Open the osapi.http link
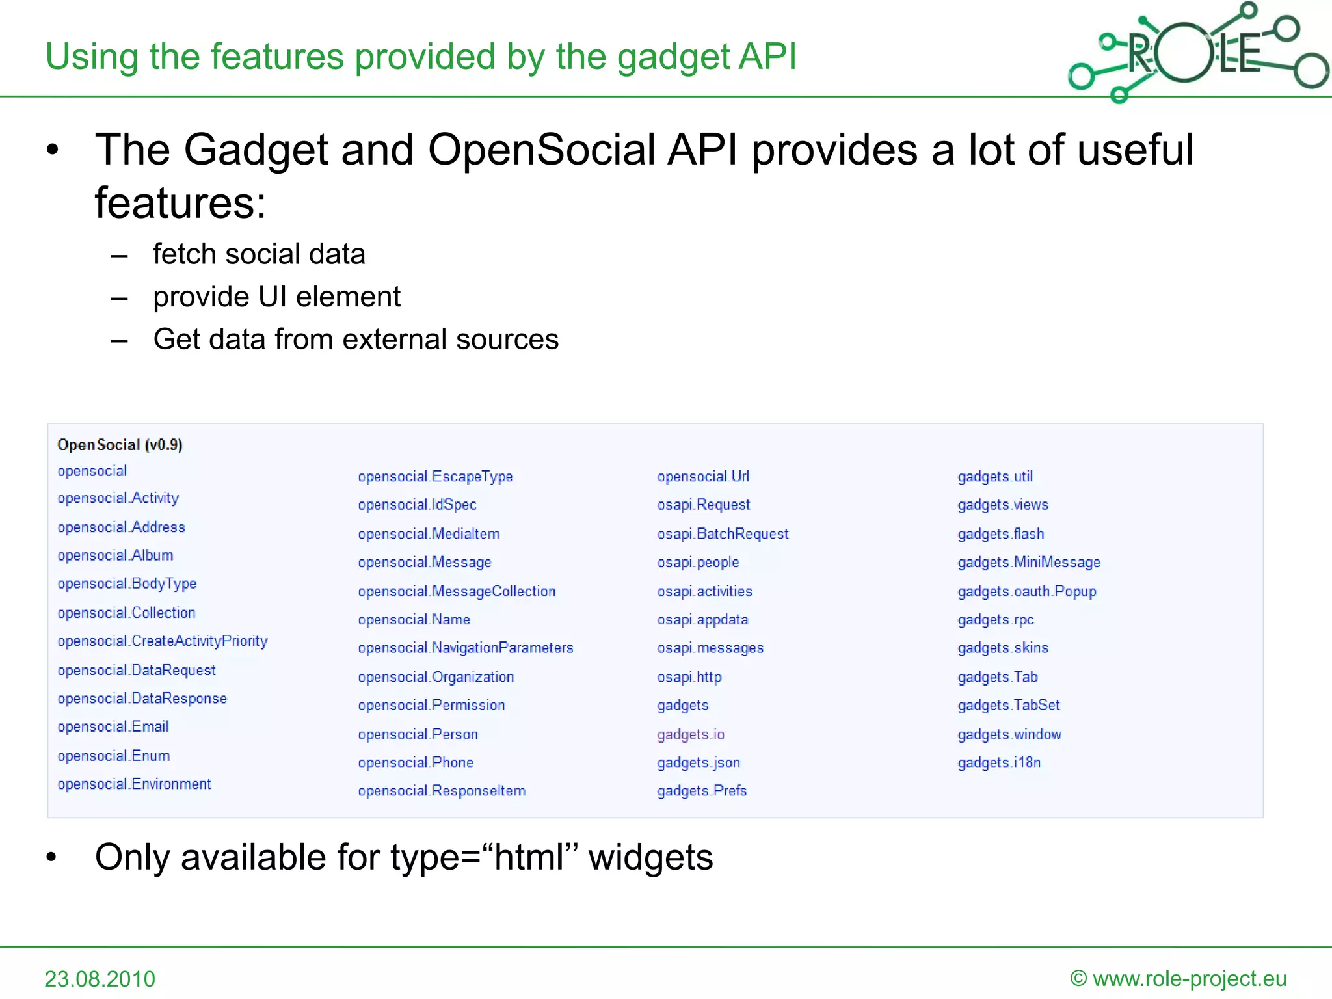Screen dimensions: 1332x999 click(689, 677)
